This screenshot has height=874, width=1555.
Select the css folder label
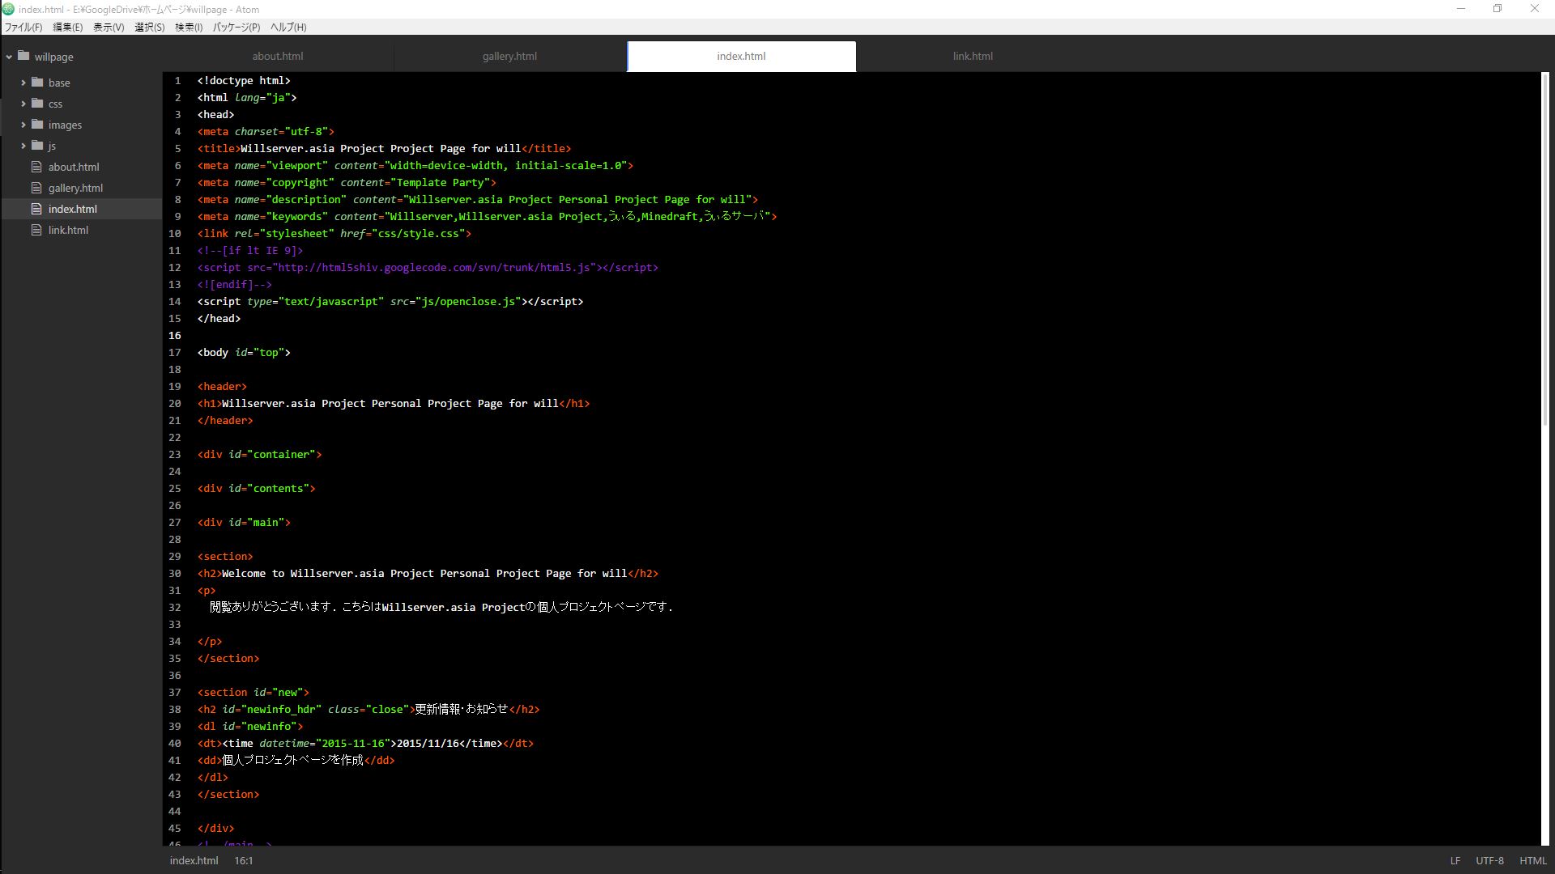pos(55,104)
